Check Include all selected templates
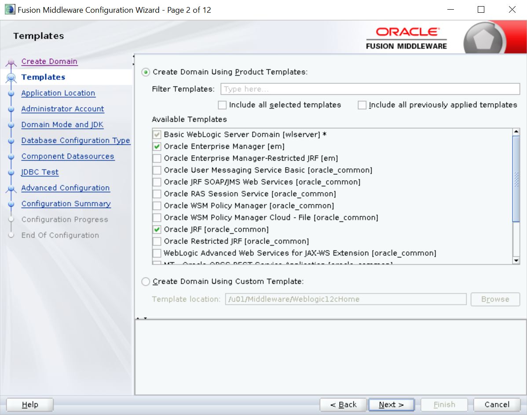 222,105
